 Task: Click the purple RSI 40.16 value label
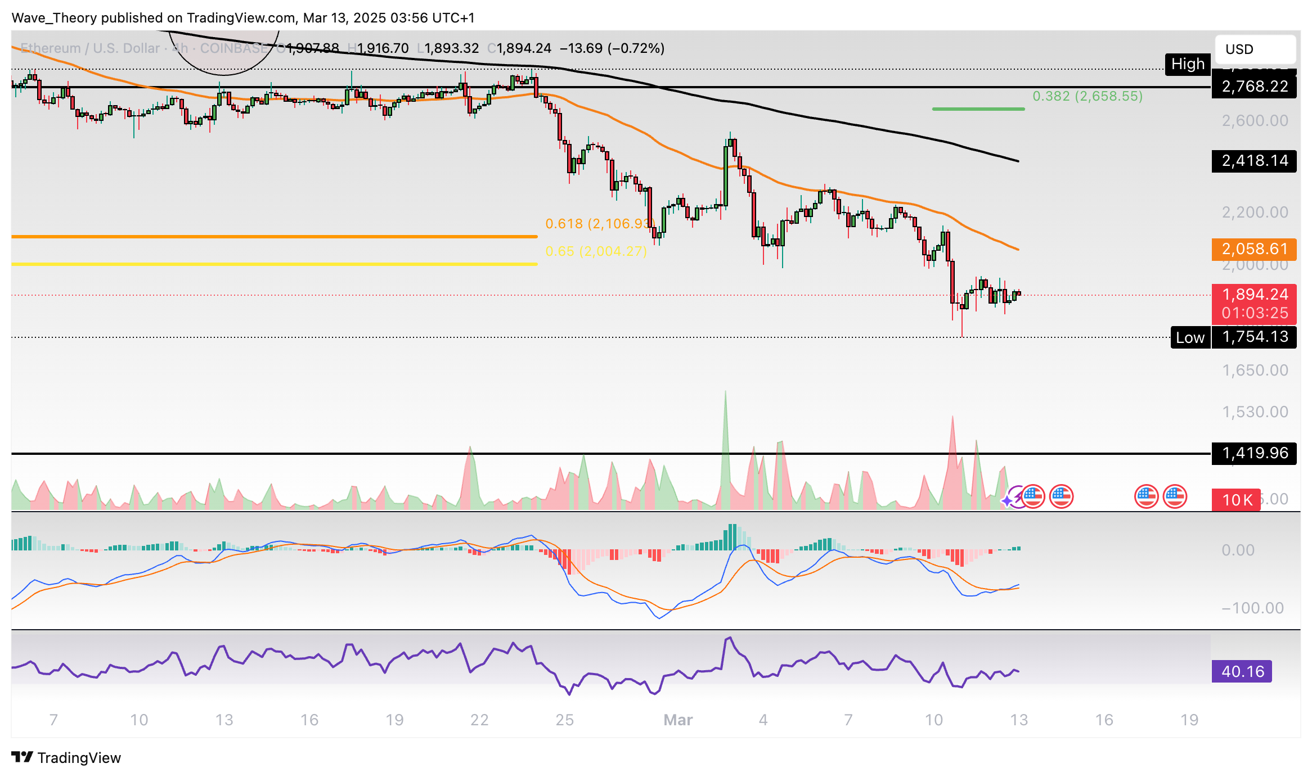[x=1242, y=671]
